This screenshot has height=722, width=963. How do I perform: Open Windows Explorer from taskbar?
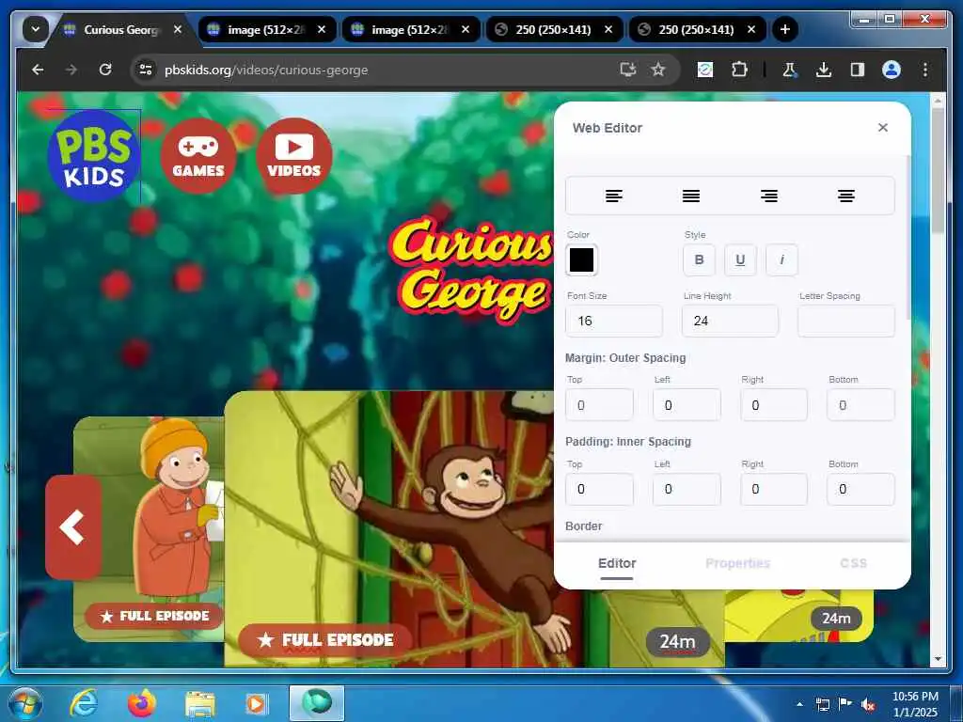click(200, 704)
